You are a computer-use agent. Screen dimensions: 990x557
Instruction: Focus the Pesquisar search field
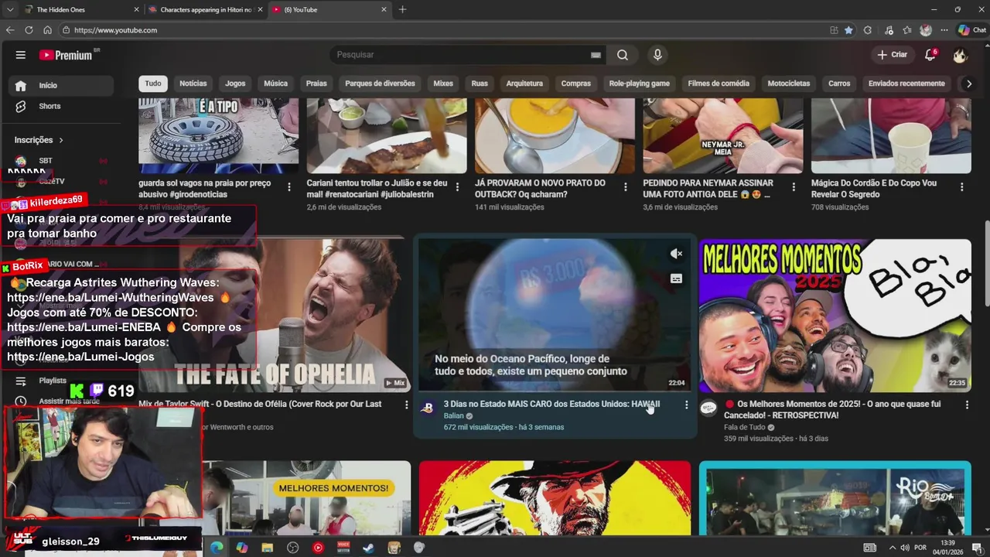click(x=462, y=55)
